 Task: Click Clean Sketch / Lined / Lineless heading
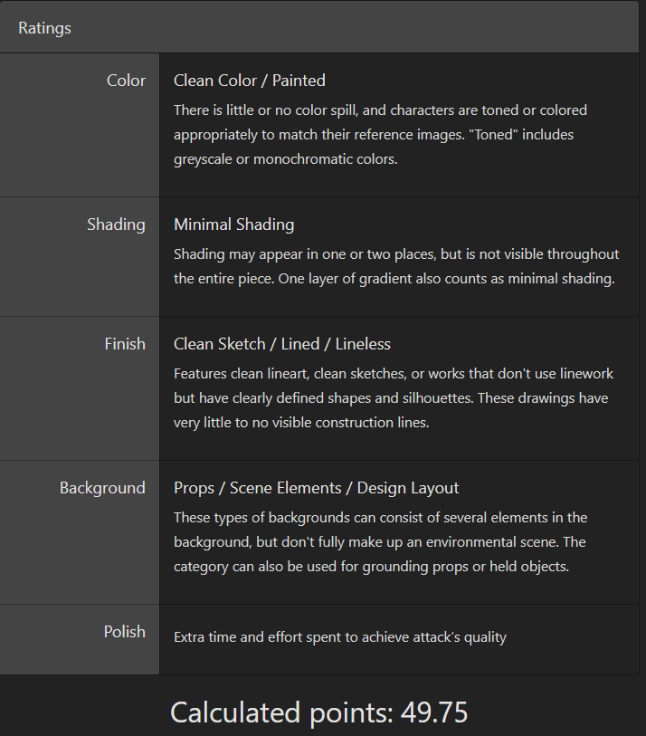tap(281, 344)
